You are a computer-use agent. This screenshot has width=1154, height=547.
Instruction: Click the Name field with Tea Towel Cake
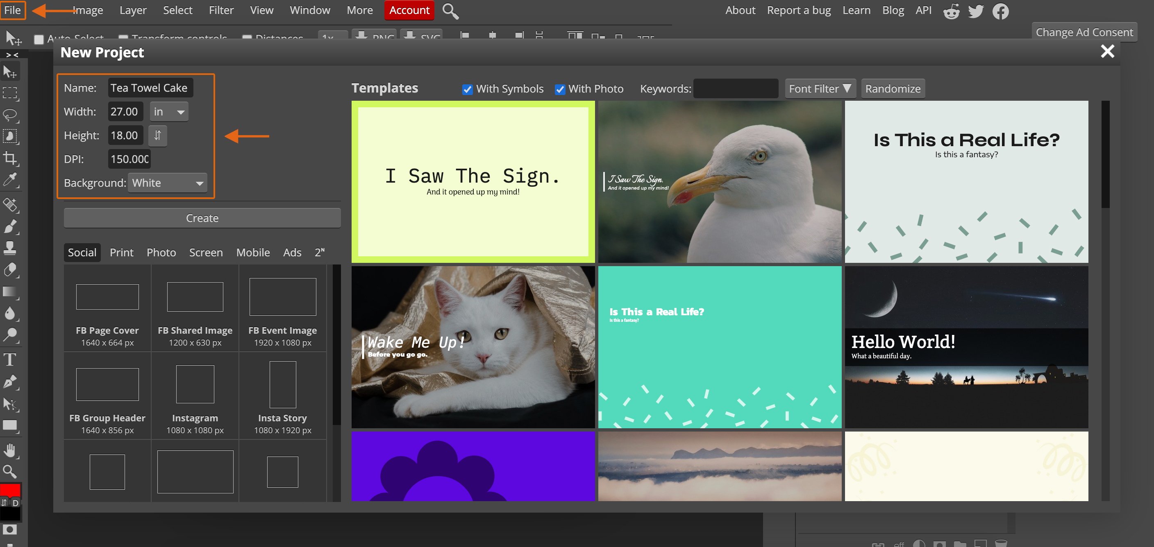[x=150, y=88]
